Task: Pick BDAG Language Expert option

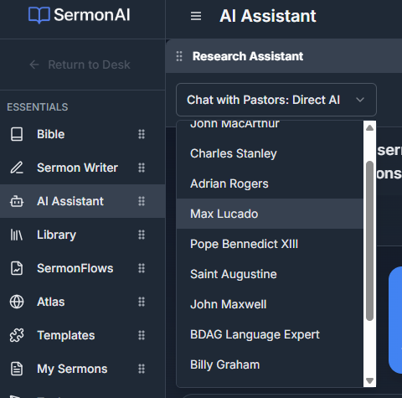Action: [270, 334]
